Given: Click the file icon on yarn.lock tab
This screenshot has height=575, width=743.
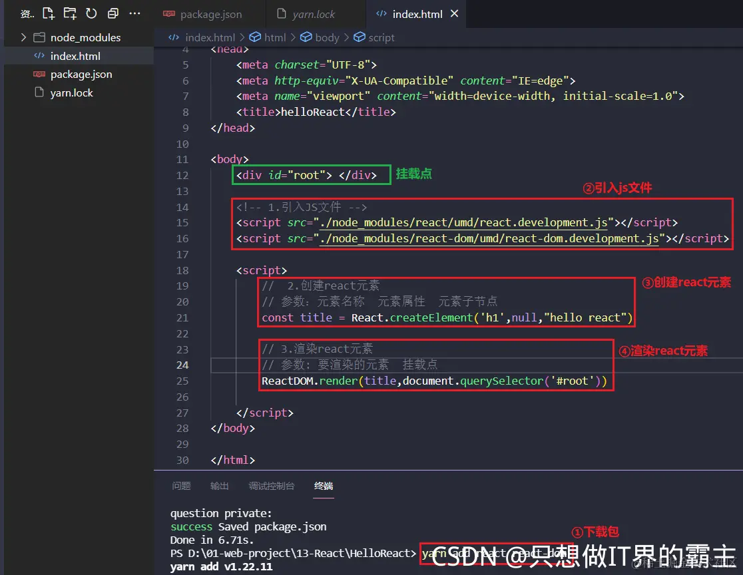Looking at the screenshot, I should click(x=281, y=14).
